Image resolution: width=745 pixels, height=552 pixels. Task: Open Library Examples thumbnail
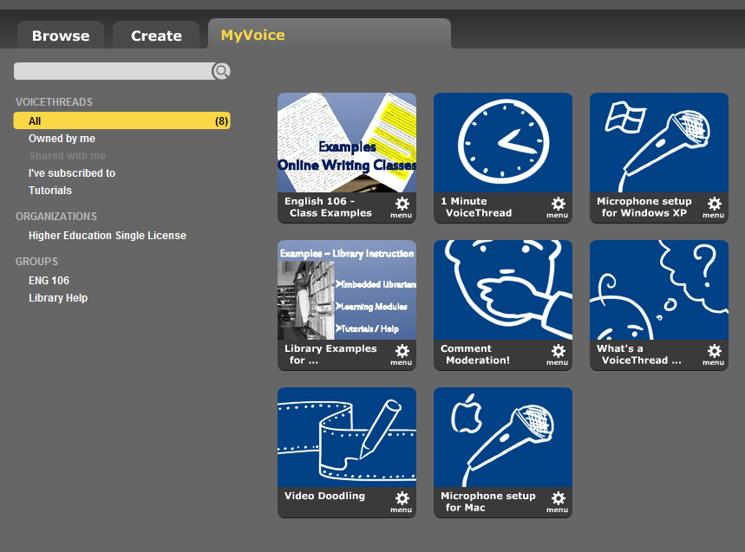pyautogui.click(x=347, y=289)
